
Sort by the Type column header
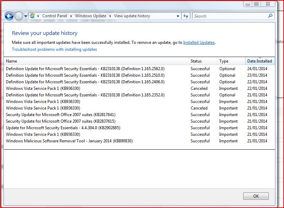[231, 61]
